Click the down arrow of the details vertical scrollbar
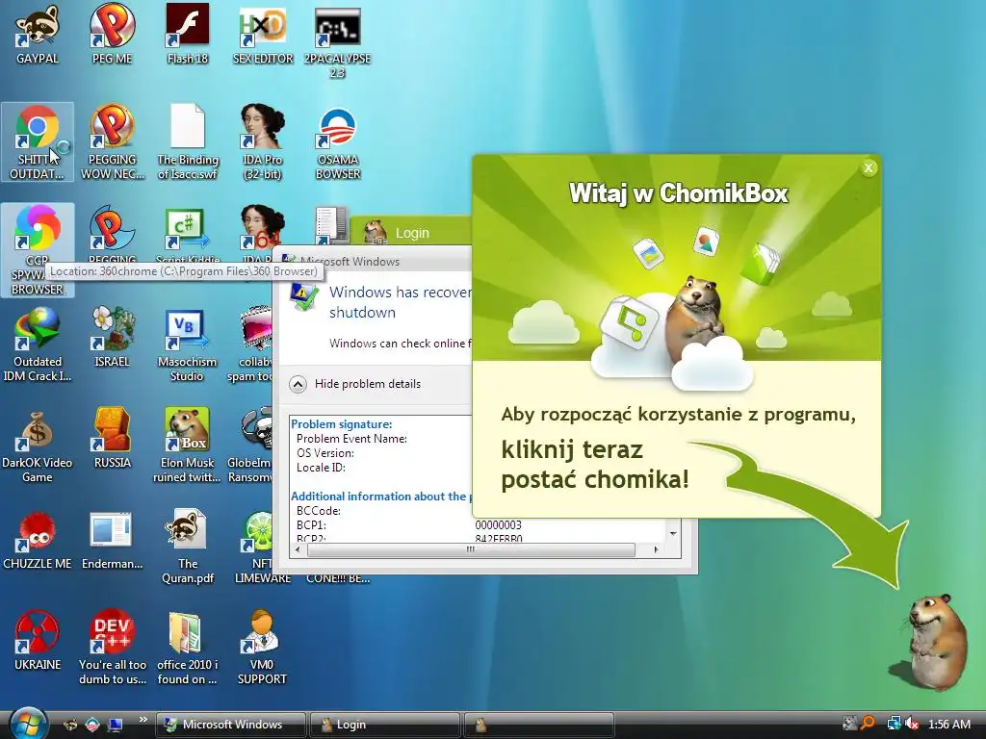Viewport: 986px width, 739px height. point(673,533)
